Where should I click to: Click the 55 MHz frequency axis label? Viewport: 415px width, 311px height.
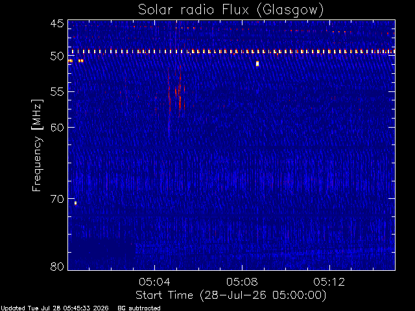[57, 92]
